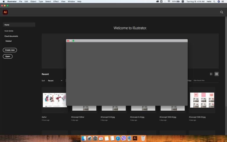The image size is (227, 142).
Task: Click the green zoom button of gray dialog
Action: 73,41
